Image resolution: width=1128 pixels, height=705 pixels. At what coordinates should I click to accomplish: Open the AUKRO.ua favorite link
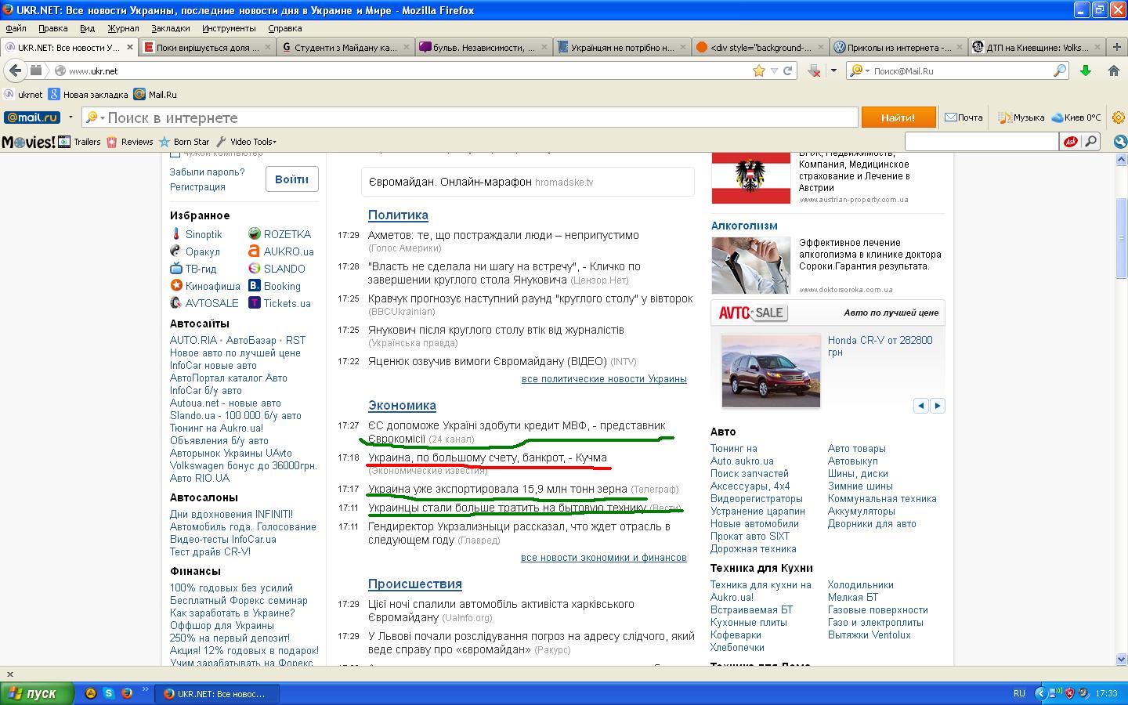[x=289, y=251]
